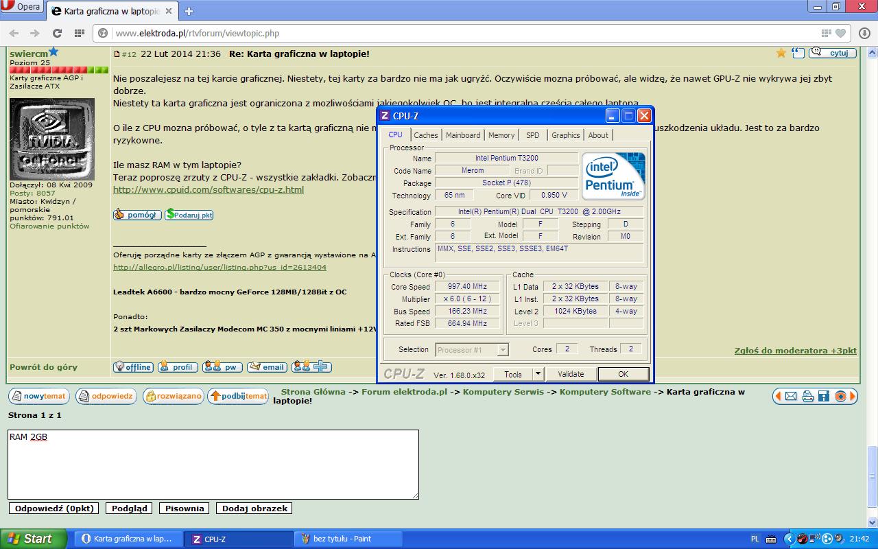The width and height of the screenshot is (878, 549).
Task: Open swiercm user profile link
Action: pyautogui.click(x=28, y=54)
